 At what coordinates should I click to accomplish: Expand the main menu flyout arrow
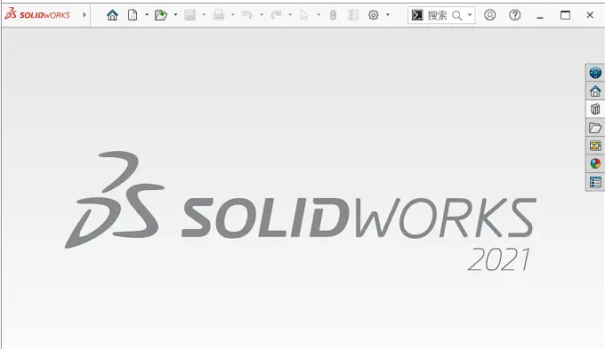pyautogui.click(x=85, y=14)
